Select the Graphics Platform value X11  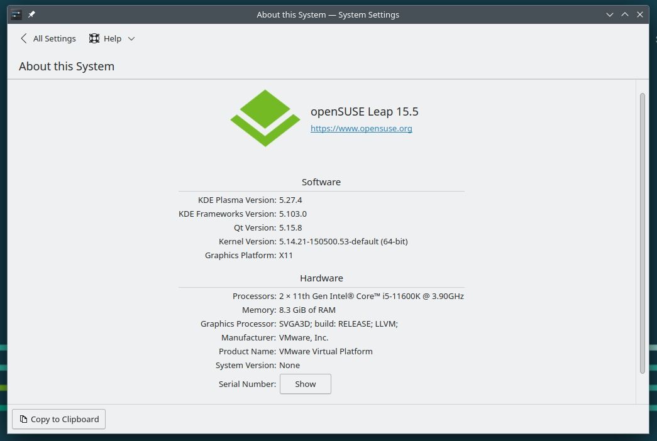coord(286,256)
